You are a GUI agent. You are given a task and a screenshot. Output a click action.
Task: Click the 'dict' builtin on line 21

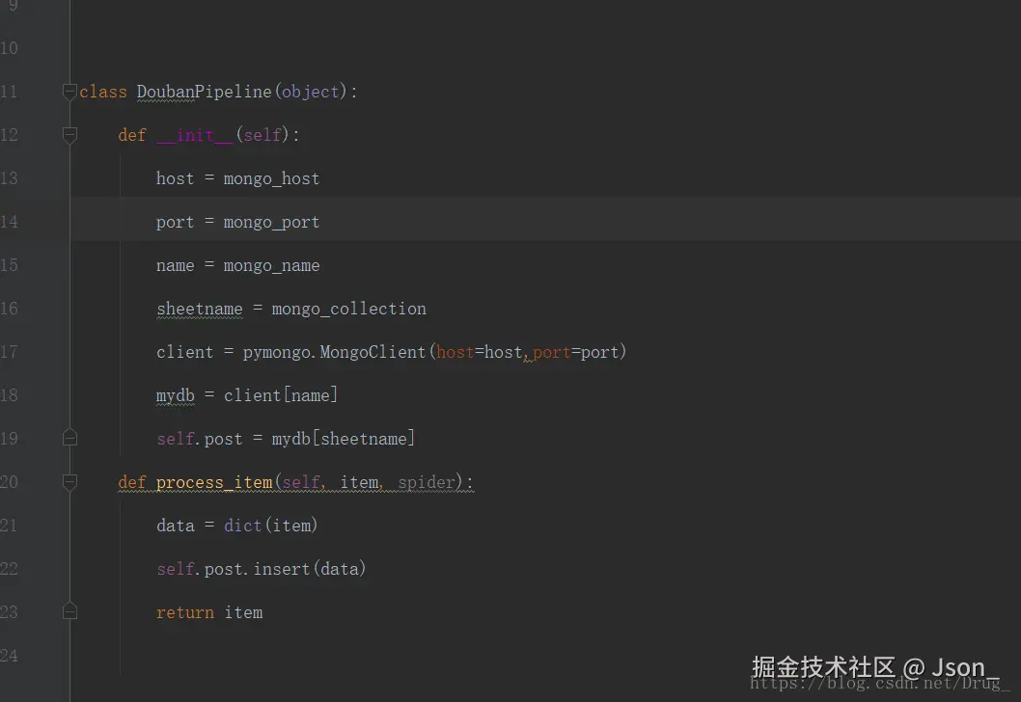click(242, 526)
